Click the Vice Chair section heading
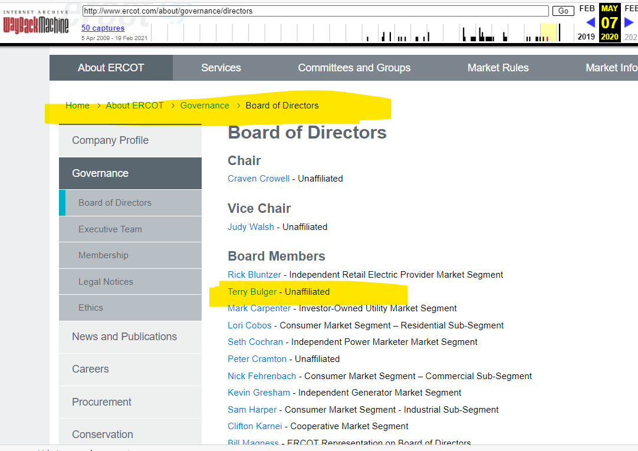Image resolution: width=638 pixels, height=451 pixels. tap(259, 208)
